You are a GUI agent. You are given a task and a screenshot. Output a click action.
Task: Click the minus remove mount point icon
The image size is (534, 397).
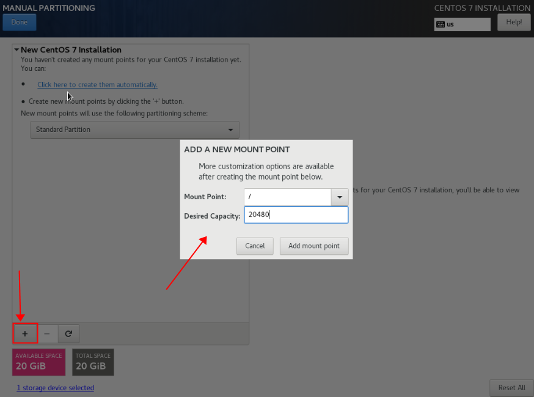pos(47,333)
